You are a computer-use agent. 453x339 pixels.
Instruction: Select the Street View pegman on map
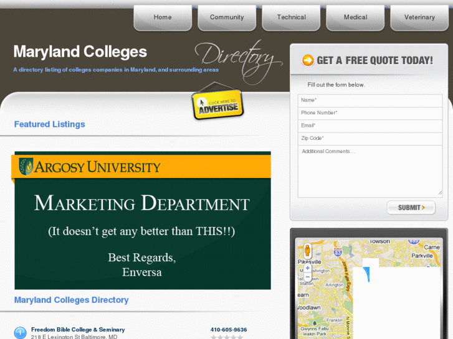click(307, 250)
